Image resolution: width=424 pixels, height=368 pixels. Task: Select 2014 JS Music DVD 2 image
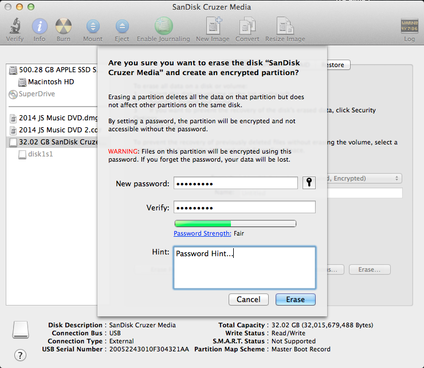click(x=53, y=130)
